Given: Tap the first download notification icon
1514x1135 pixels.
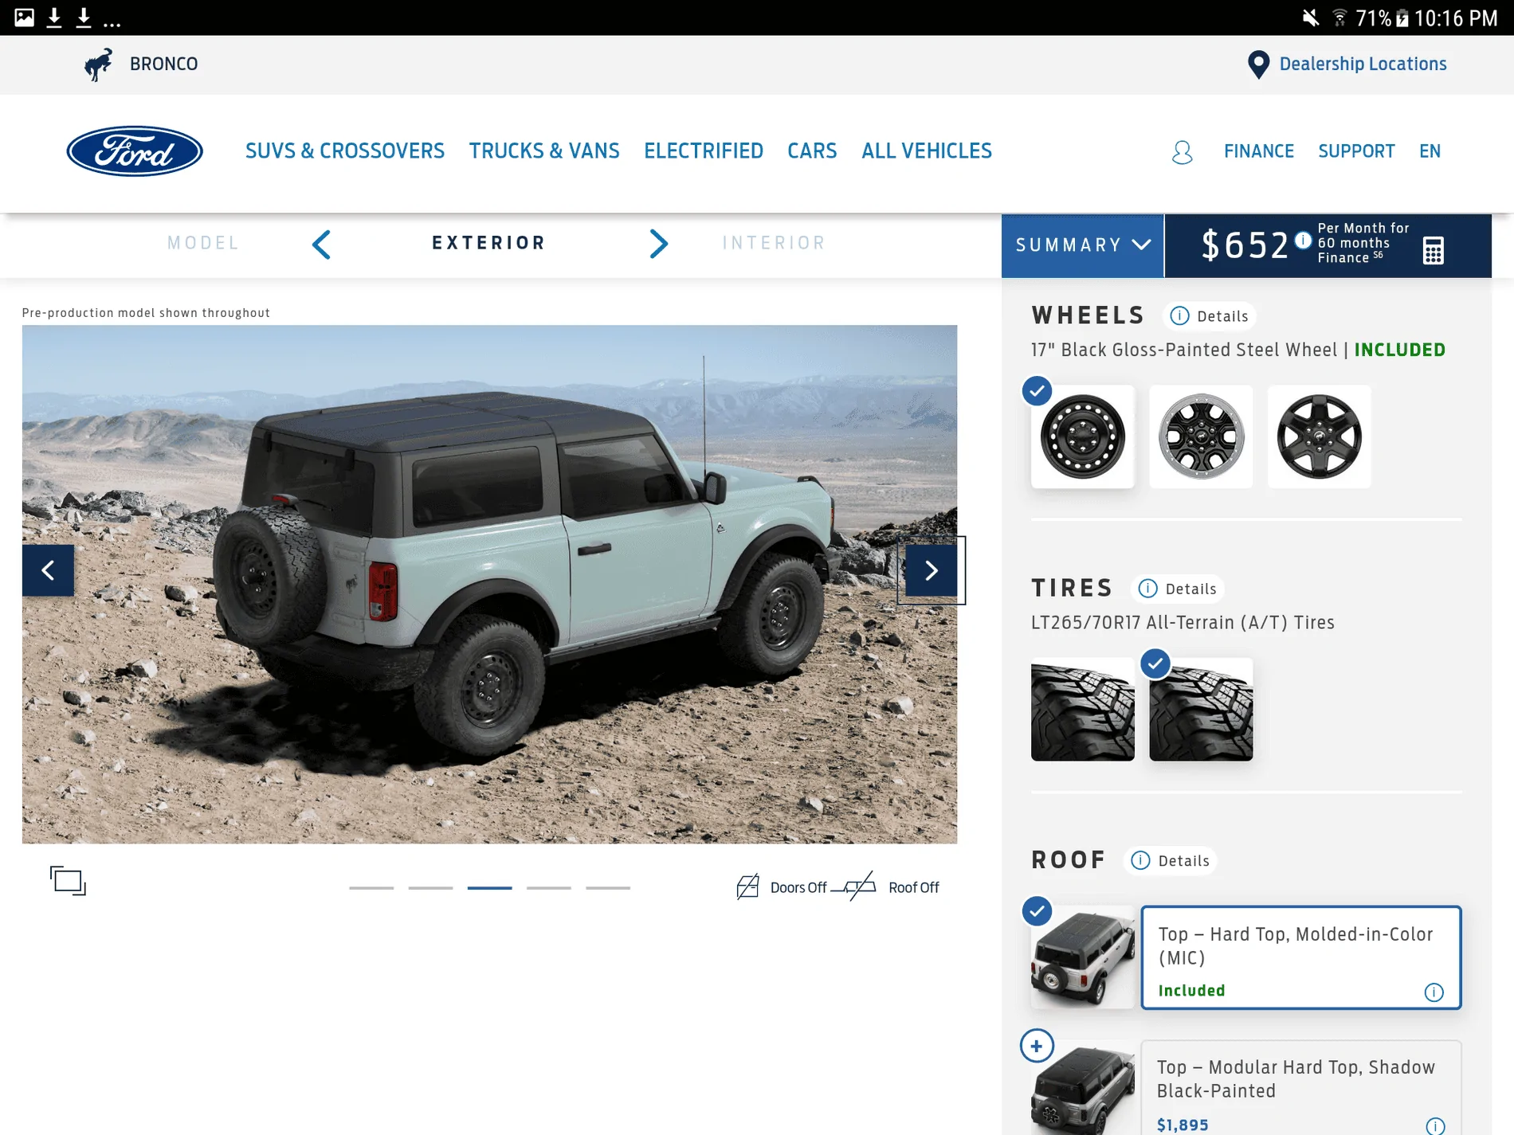Looking at the screenshot, I should pyautogui.click(x=54, y=18).
